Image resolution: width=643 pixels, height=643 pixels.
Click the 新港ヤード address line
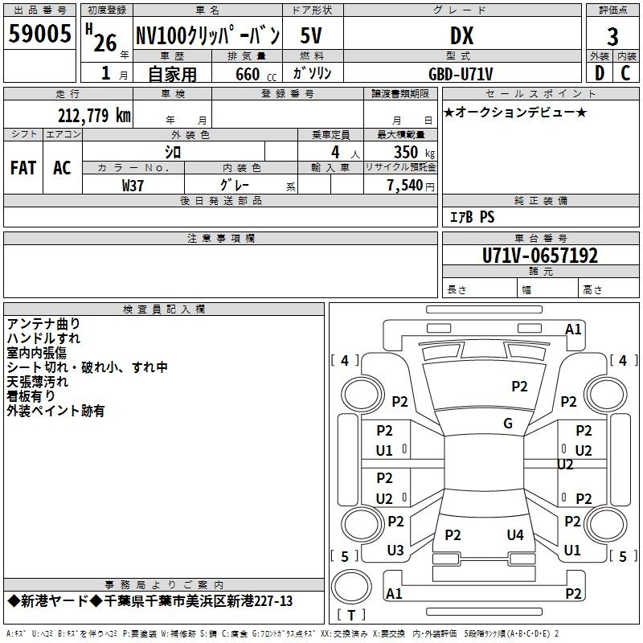pos(149,602)
